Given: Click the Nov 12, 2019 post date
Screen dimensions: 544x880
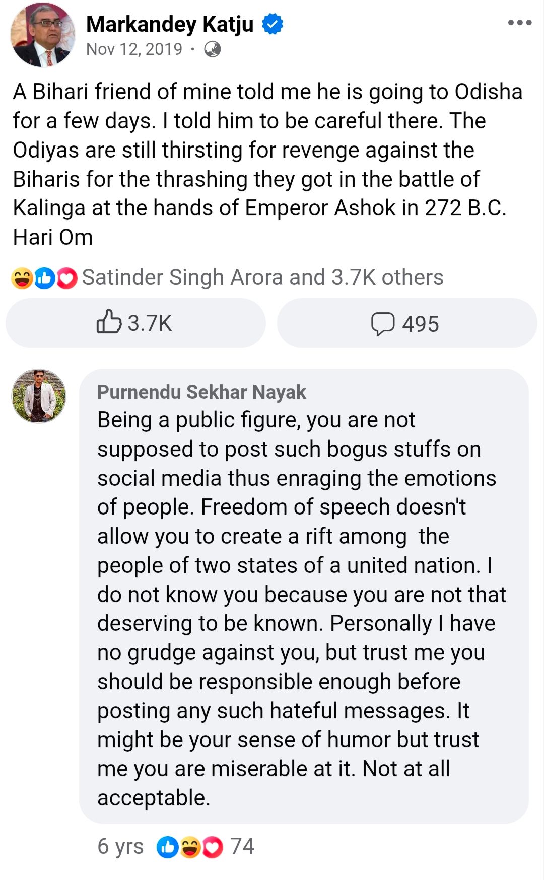Looking at the screenshot, I should coord(134,49).
